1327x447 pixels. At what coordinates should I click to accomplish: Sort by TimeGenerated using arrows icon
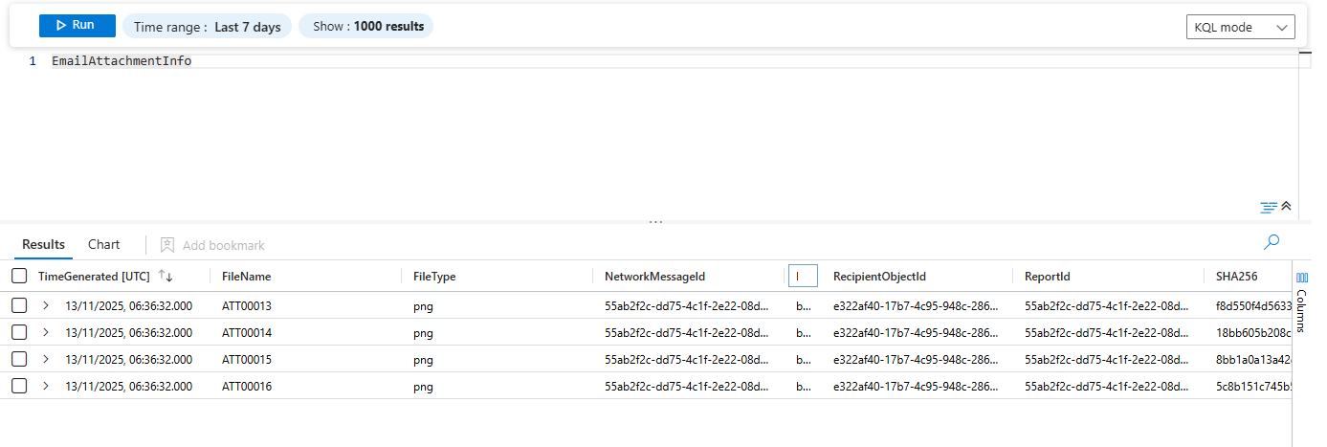click(166, 277)
